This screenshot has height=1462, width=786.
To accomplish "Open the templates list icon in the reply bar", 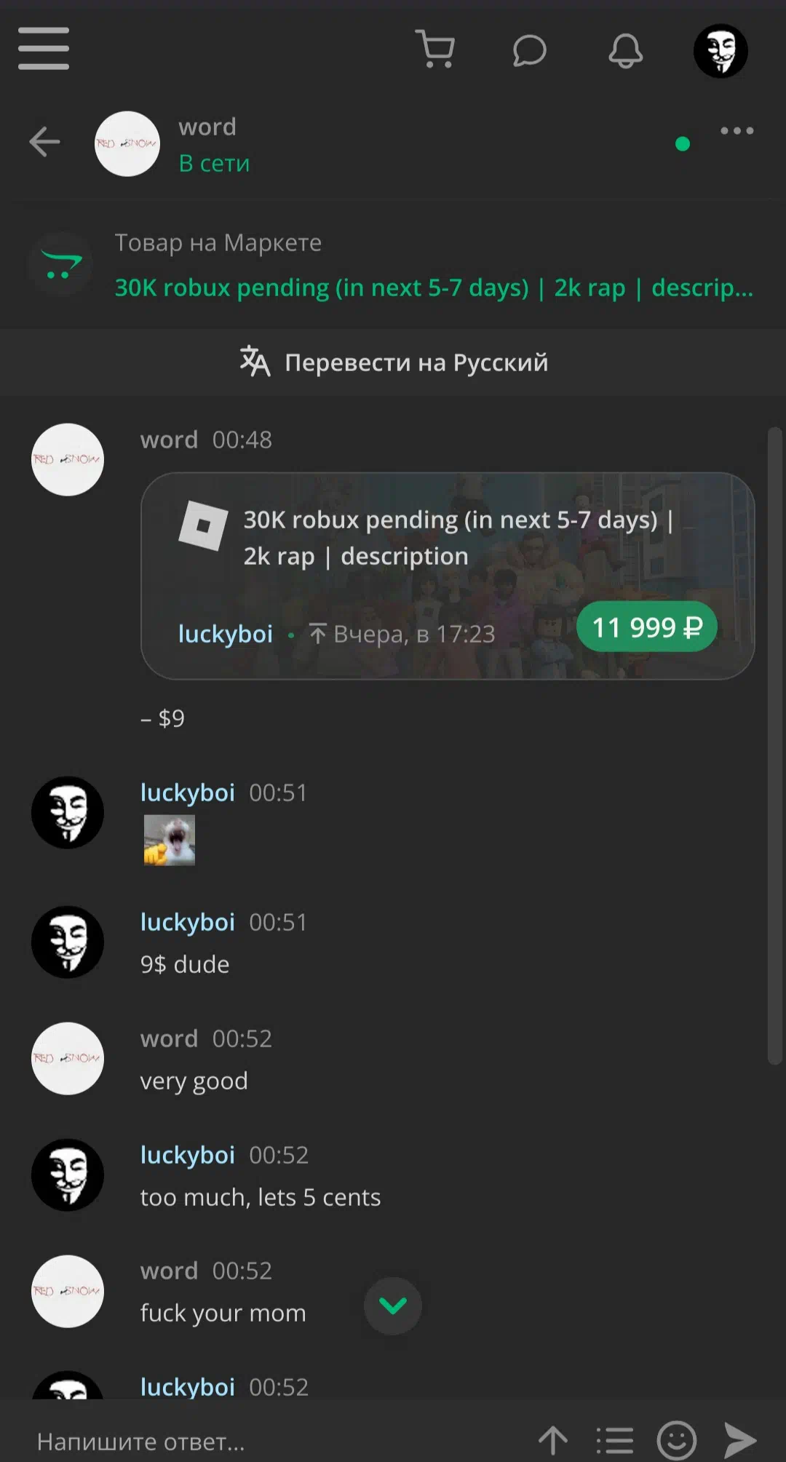I will tap(615, 1440).
